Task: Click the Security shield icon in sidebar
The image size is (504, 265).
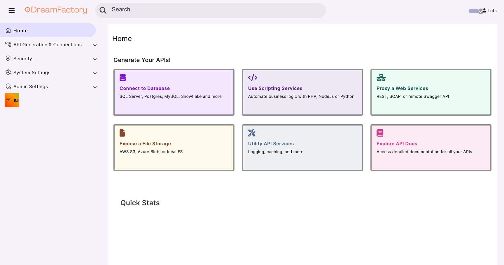Action: point(8,58)
